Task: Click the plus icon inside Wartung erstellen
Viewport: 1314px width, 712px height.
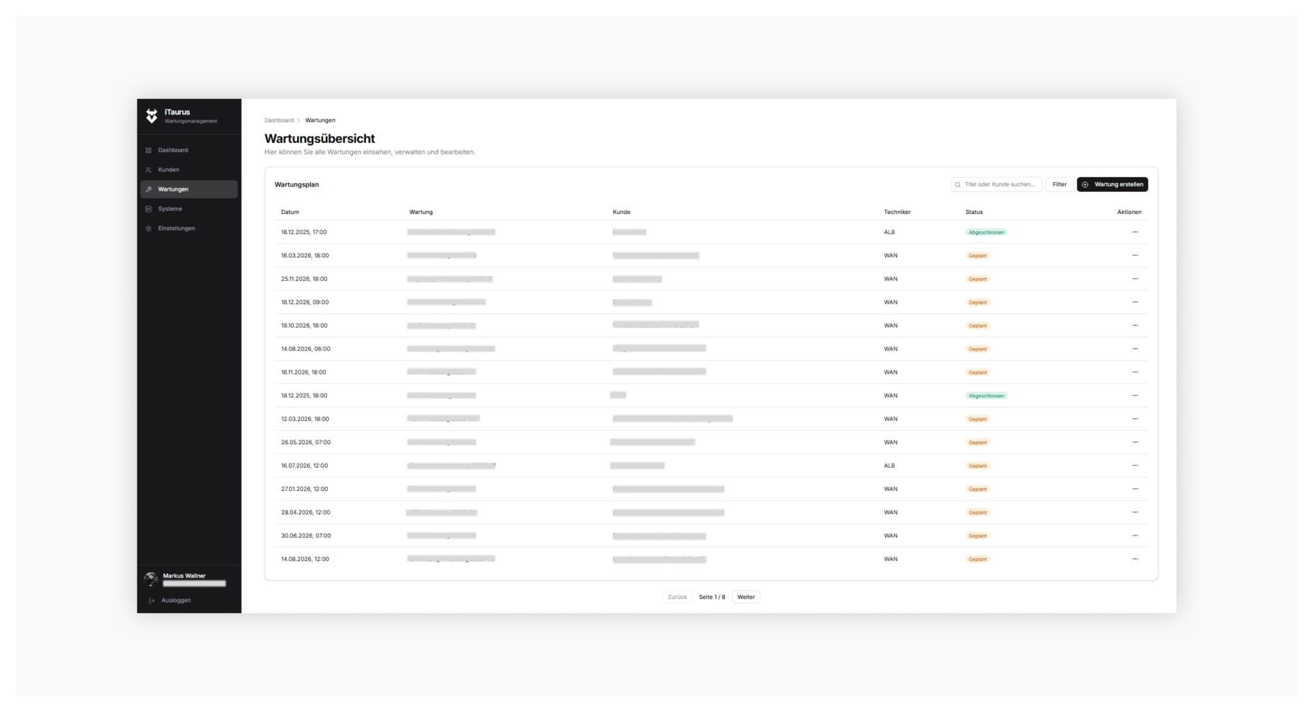Action: pyautogui.click(x=1086, y=185)
